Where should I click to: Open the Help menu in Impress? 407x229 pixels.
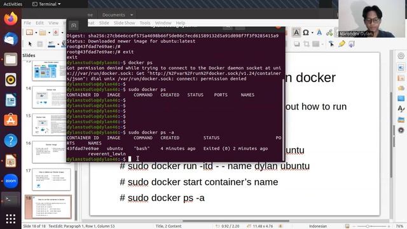coord(181,23)
